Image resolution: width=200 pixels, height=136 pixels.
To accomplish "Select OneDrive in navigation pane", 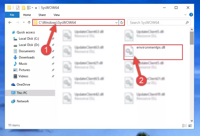I will pos(23,85).
